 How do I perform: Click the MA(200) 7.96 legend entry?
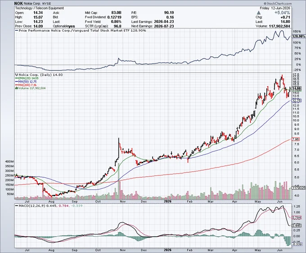coord(26,85)
